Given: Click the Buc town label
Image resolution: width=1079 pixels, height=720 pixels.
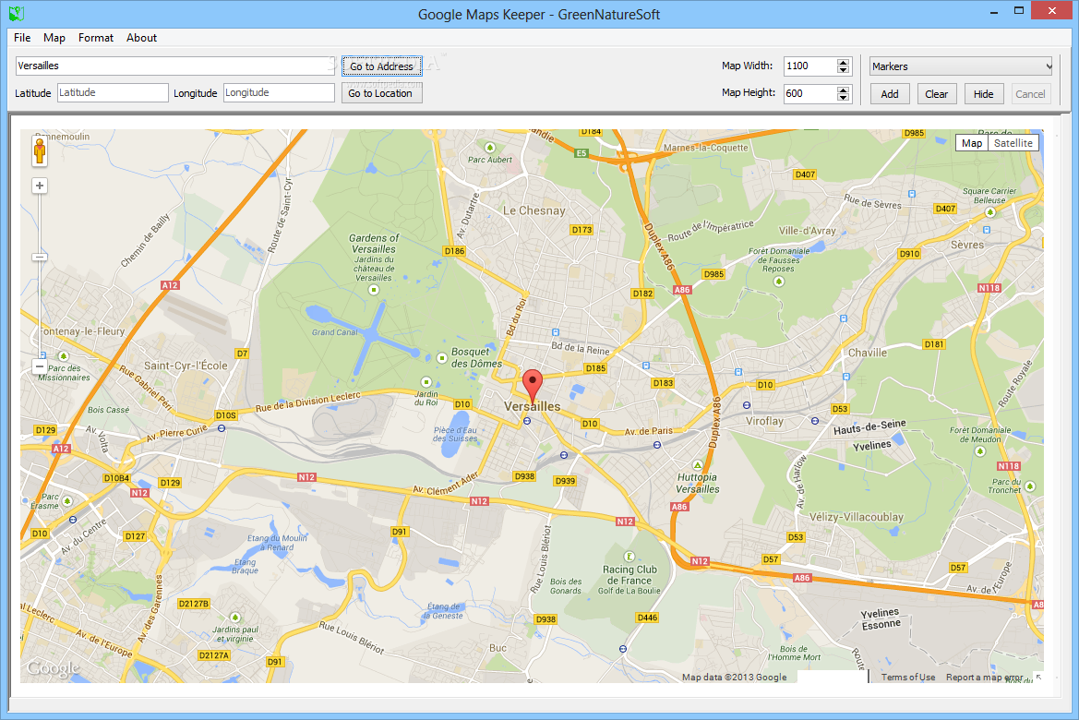Looking at the screenshot, I should coord(498,648).
